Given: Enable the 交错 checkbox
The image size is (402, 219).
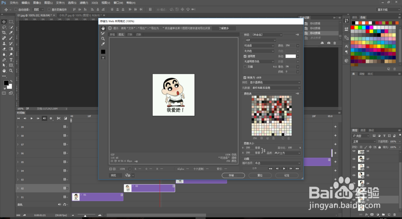Looking at the screenshot, I should click(245, 67).
